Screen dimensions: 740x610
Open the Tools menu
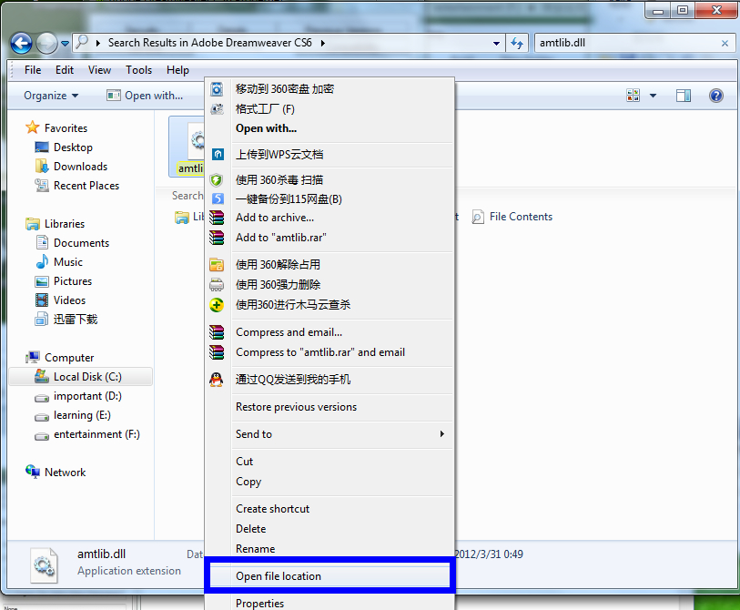pos(138,70)
